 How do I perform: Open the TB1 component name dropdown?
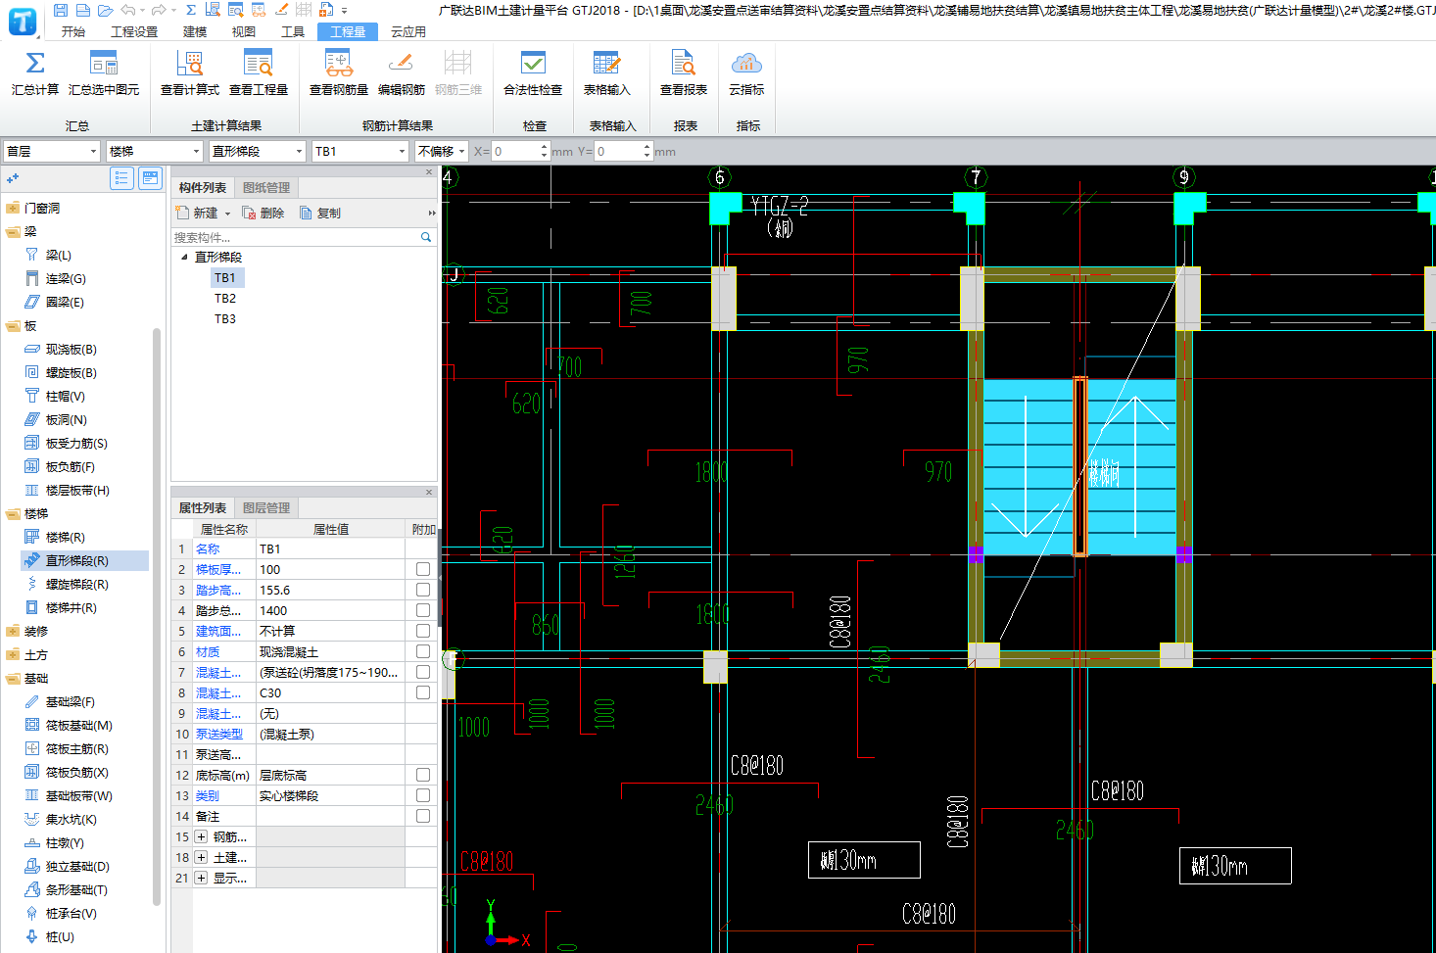coord(359,151)
